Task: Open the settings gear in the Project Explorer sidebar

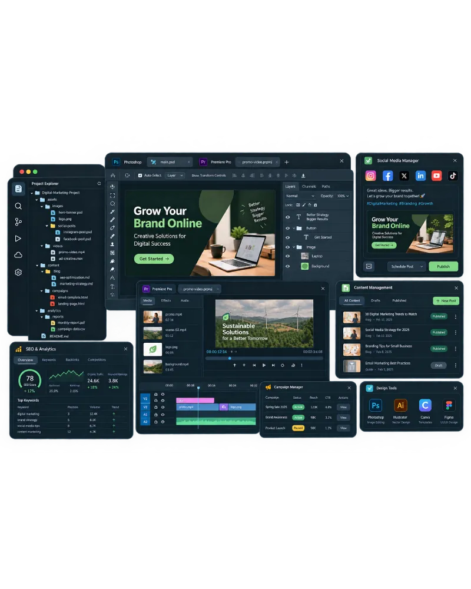Action: (18, 272)
